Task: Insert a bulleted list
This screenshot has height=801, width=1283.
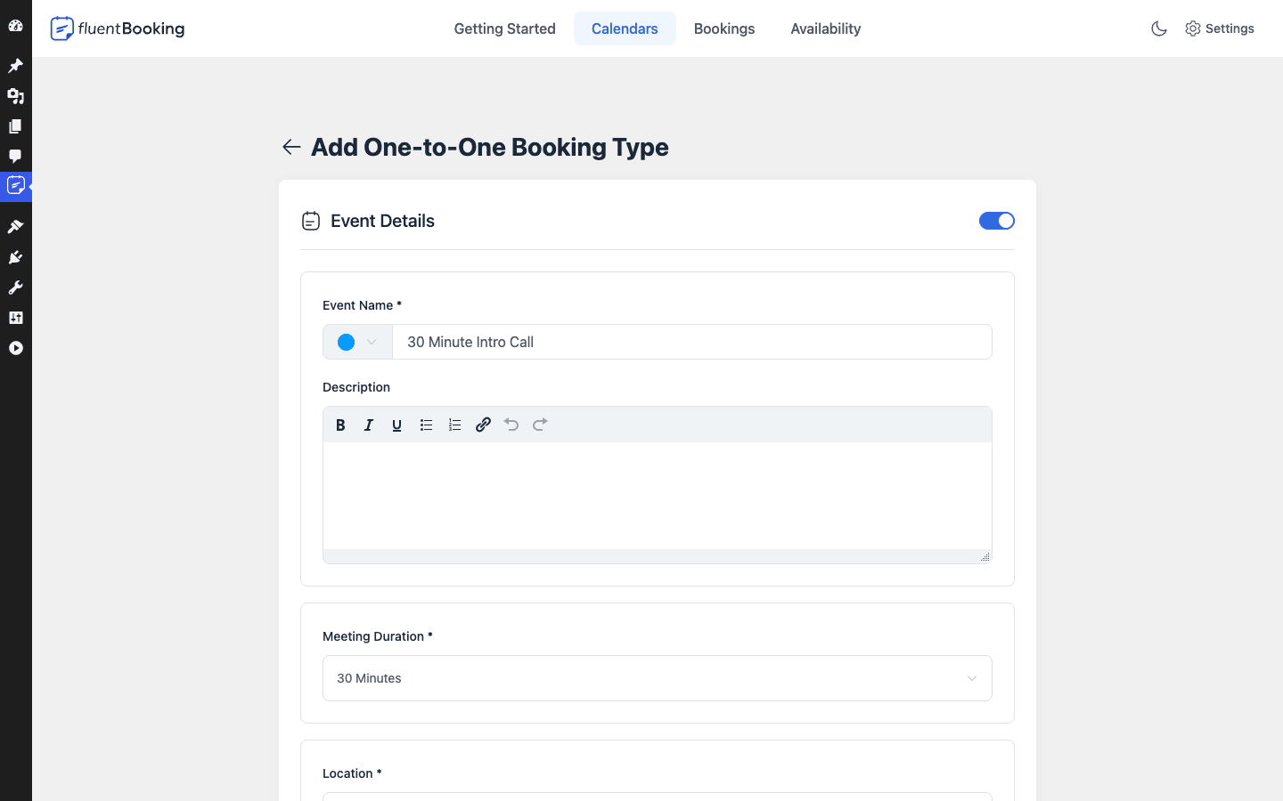Action: pos(426,425)
